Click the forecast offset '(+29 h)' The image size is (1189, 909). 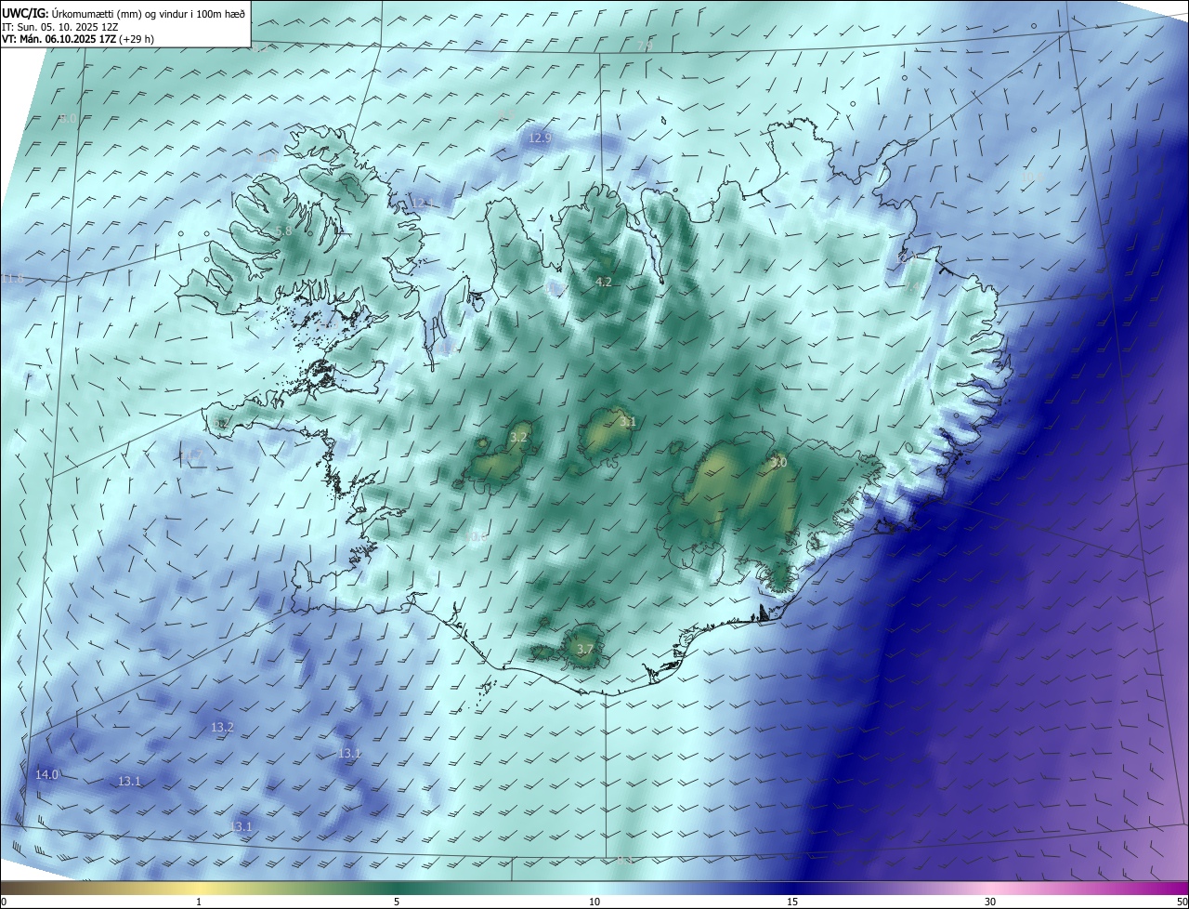137,39
